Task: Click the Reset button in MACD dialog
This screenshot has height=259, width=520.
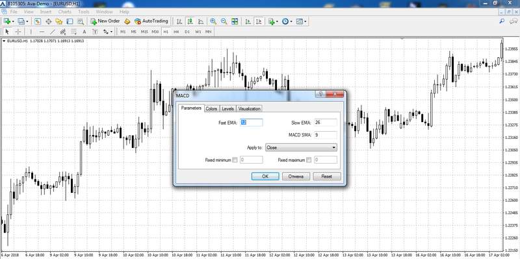Action: tap(327, 176)
